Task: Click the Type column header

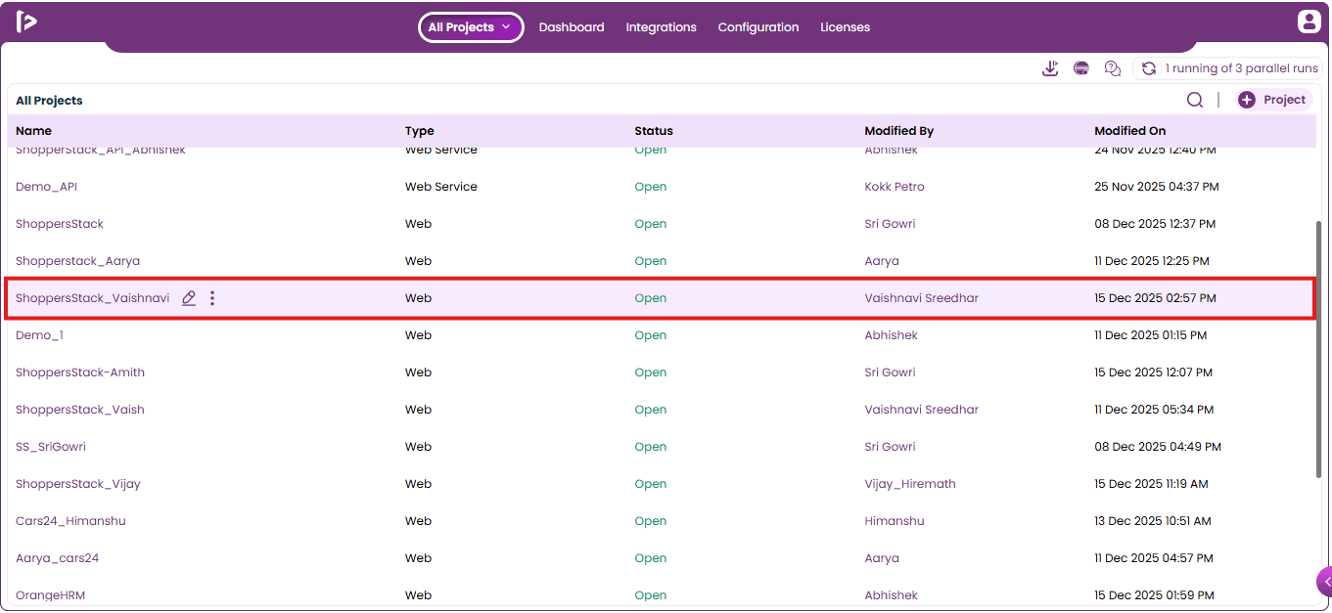Action: point(420,131)
